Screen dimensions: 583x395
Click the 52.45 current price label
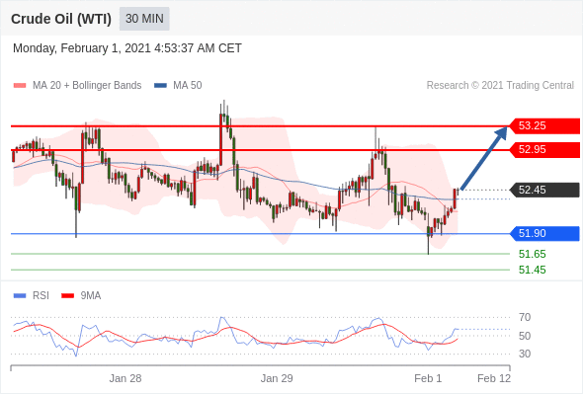coord(543,190)
